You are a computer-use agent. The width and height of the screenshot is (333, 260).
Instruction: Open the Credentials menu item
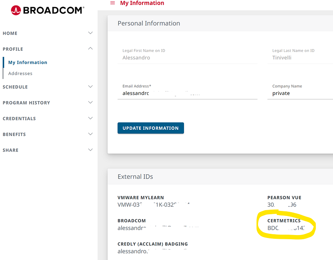pyautogui.click(x=19, y=119)
